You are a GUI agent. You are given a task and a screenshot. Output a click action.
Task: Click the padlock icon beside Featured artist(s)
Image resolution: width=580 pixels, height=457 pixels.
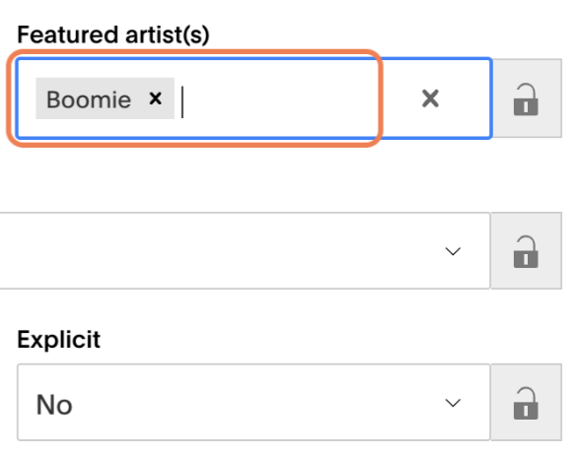click(x=526, y=99)
